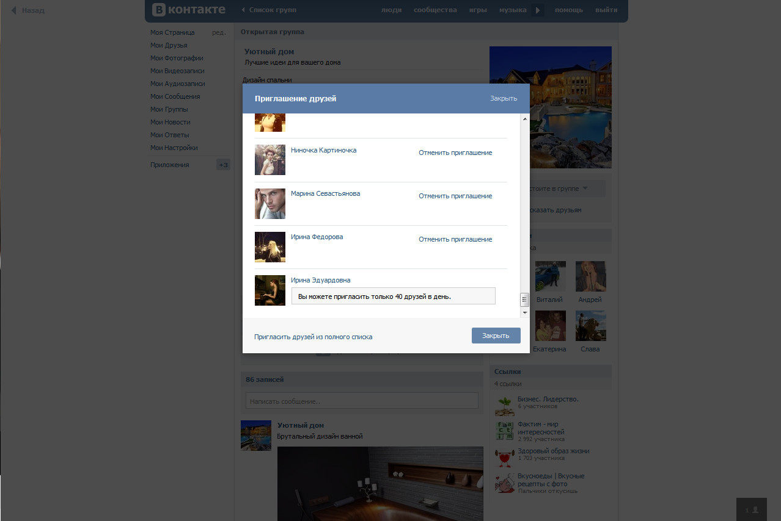The image size is (781, 521).
Task: Click Андрей member avatar
Action: (590, 276)
